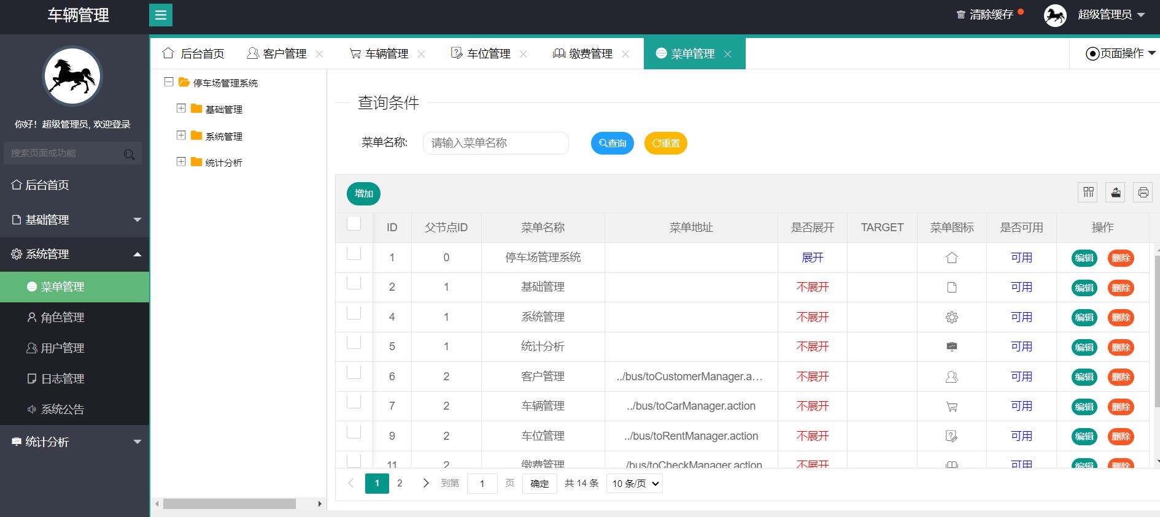Close the 客户管理 tab
This screenshot has width=1160, height=517.
point(319,54)
